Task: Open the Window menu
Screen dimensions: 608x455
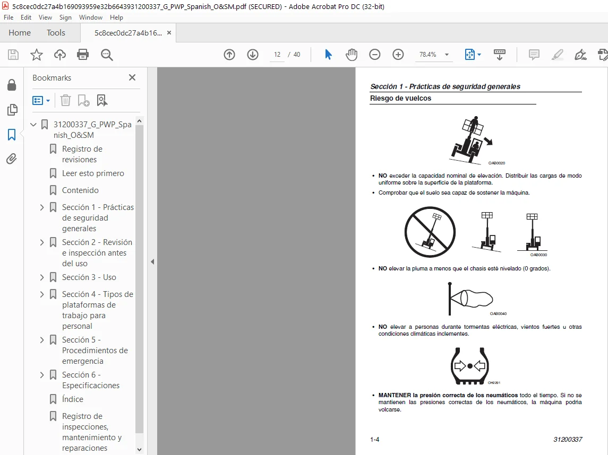Action: pyautogui.click(x=91, y=17)
